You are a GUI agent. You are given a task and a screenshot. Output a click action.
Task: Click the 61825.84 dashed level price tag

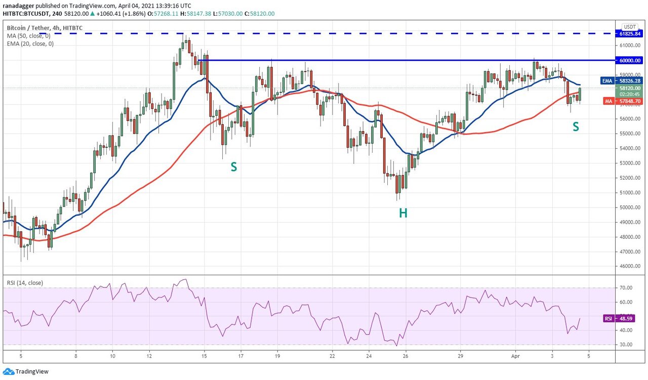[630, 33]
